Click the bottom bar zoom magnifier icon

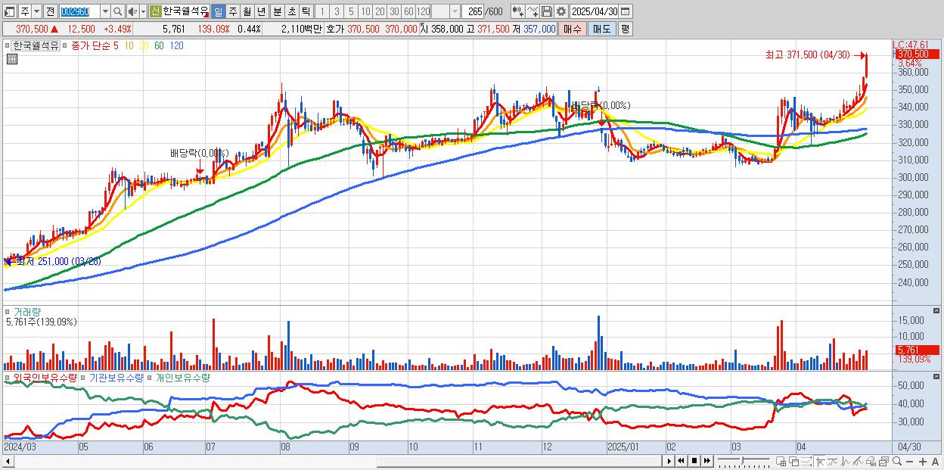pyautogui.click(x=897, y=461)
